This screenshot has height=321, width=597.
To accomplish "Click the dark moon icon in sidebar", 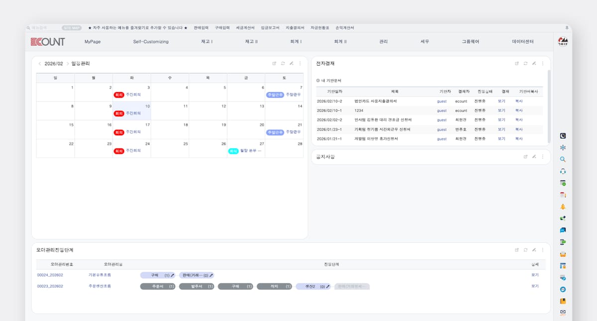I will point(563,135).
